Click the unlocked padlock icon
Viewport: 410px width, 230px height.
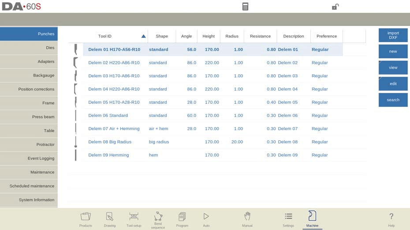point(335,7)
